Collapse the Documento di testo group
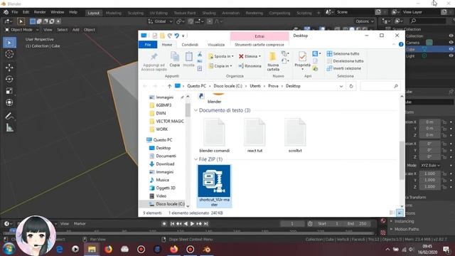455x256 pixels. (196, 110)
